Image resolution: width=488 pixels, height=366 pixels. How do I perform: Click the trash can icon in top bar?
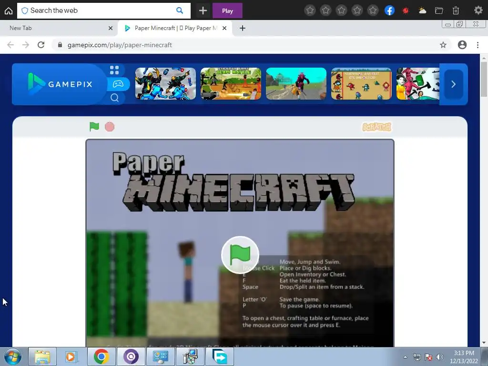tap(456, 10)
